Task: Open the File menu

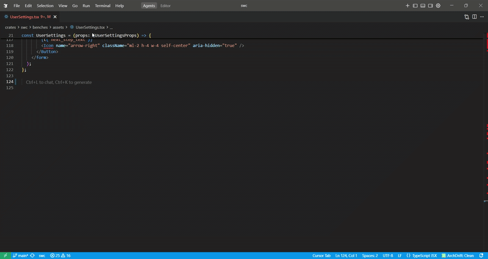Action: [x=16, y=5]
